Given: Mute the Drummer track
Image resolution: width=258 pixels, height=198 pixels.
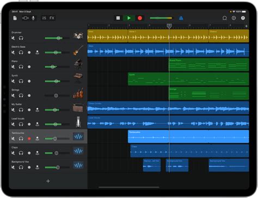Looking at the screenshot, I should pyautogui.click(x=13, y=38).
